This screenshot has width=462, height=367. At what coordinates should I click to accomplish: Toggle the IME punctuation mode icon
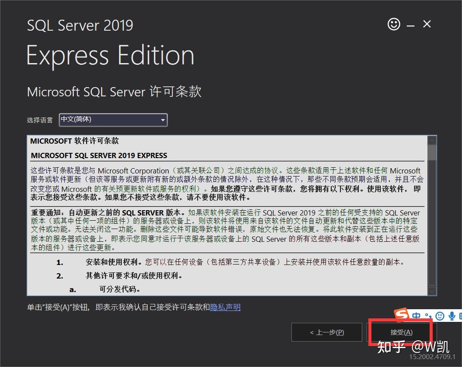428,316
